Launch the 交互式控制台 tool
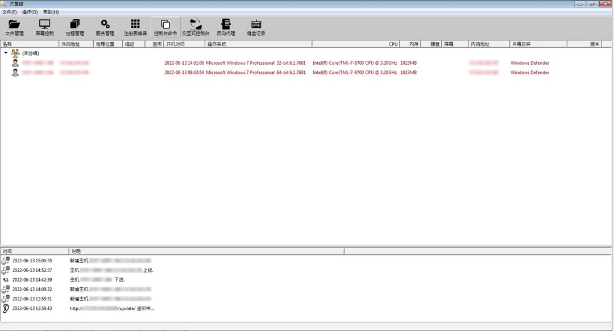 tap(196, 27)
